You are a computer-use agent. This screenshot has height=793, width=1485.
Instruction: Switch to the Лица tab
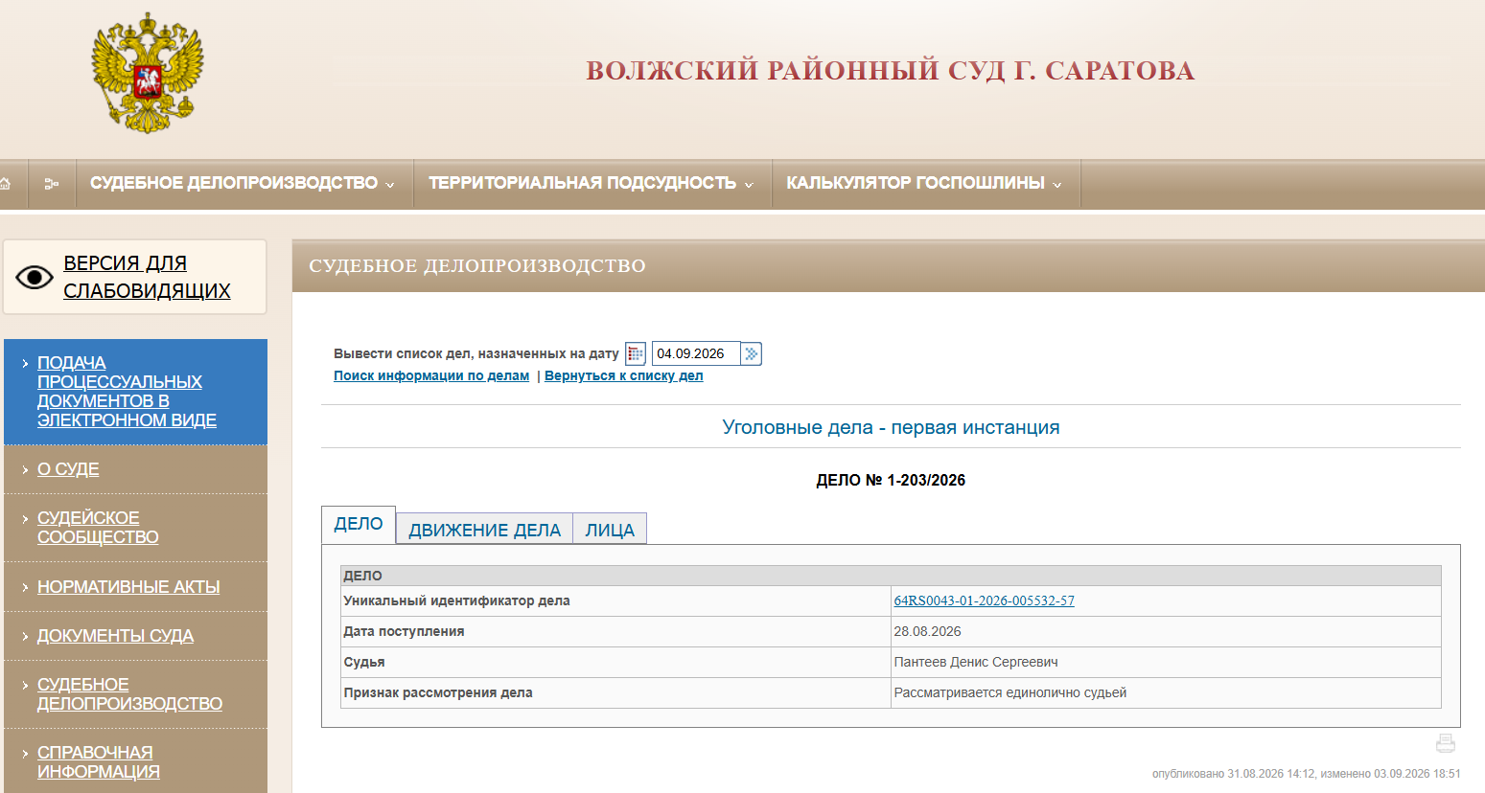click(x=610, y=530)
